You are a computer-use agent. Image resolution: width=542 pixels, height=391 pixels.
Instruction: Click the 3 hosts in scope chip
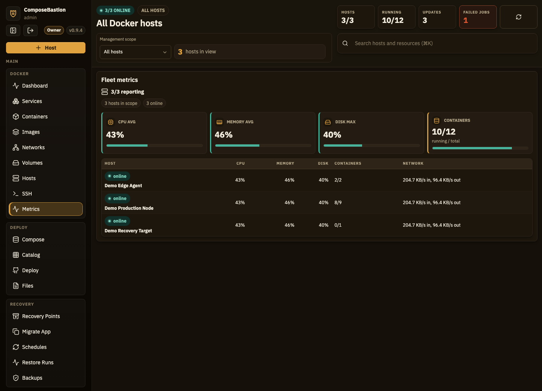[x=121, y=103]
